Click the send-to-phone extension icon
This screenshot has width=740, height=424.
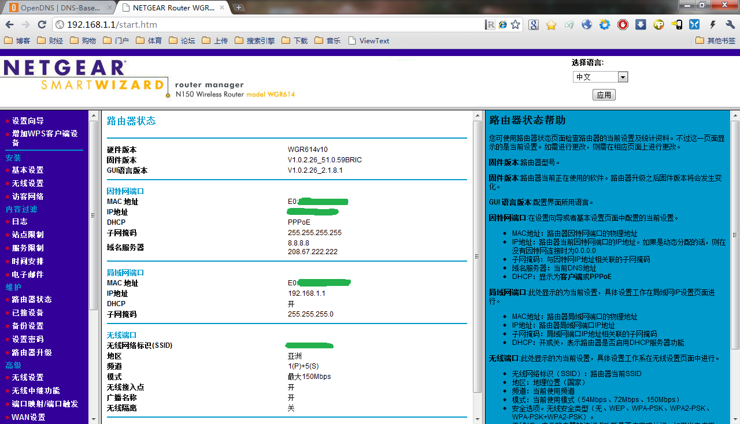click(676, 25)
